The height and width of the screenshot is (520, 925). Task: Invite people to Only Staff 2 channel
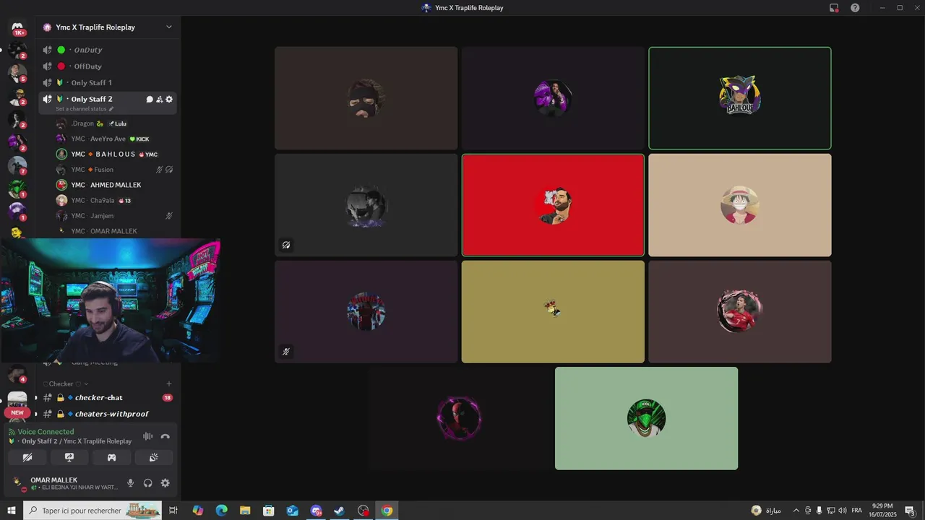tap(160, 99)
